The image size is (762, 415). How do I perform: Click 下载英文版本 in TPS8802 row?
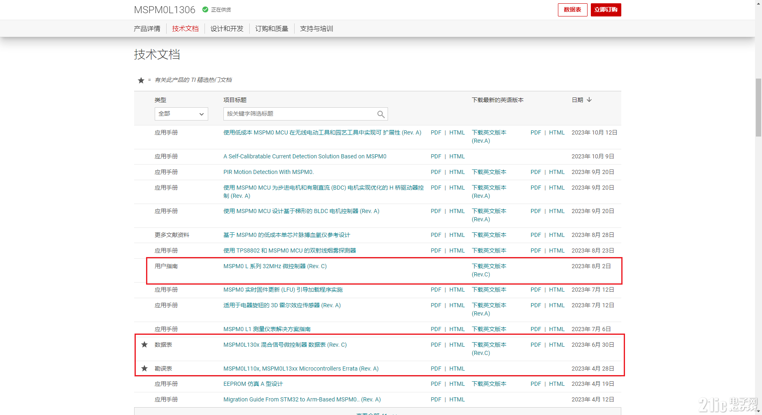489,250
